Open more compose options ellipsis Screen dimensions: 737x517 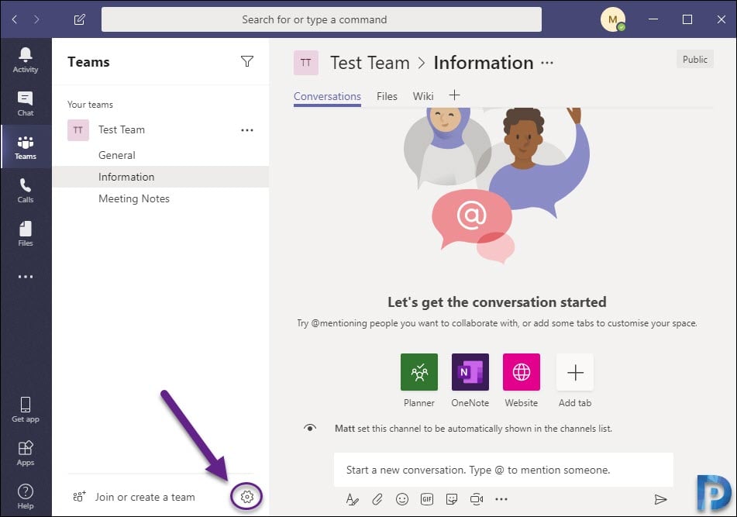pos(501,499)
